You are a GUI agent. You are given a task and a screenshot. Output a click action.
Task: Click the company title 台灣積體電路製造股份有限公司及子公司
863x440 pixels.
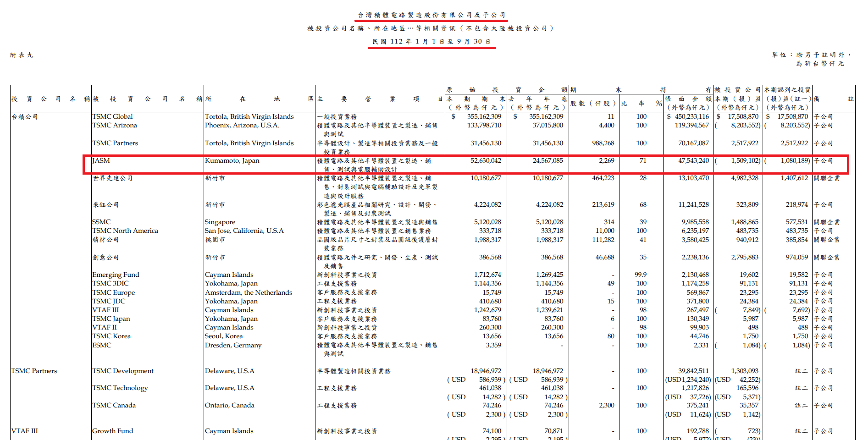[x=431, y=15]
